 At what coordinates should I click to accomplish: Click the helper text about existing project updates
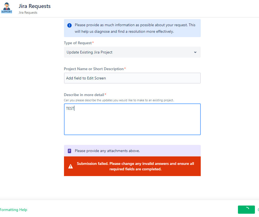[119, 100]
